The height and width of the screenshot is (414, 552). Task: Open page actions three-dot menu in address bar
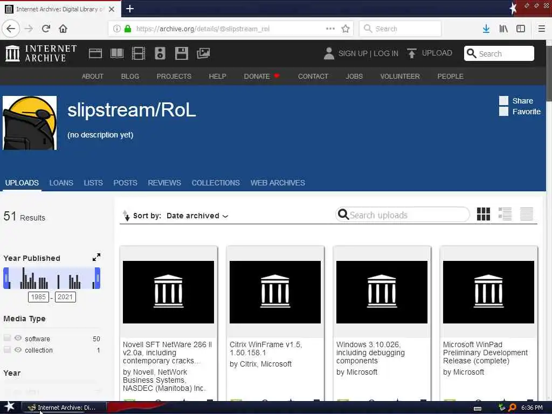[330, 29]
